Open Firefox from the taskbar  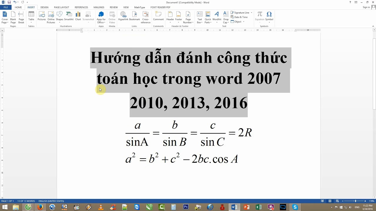pos(40,207)
